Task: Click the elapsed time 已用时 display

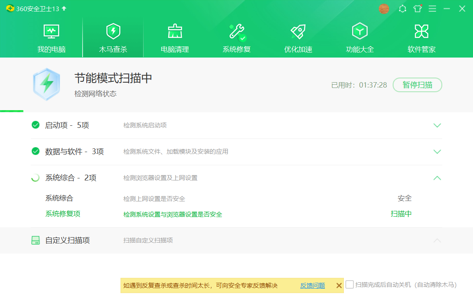Action: coord(359,85)
